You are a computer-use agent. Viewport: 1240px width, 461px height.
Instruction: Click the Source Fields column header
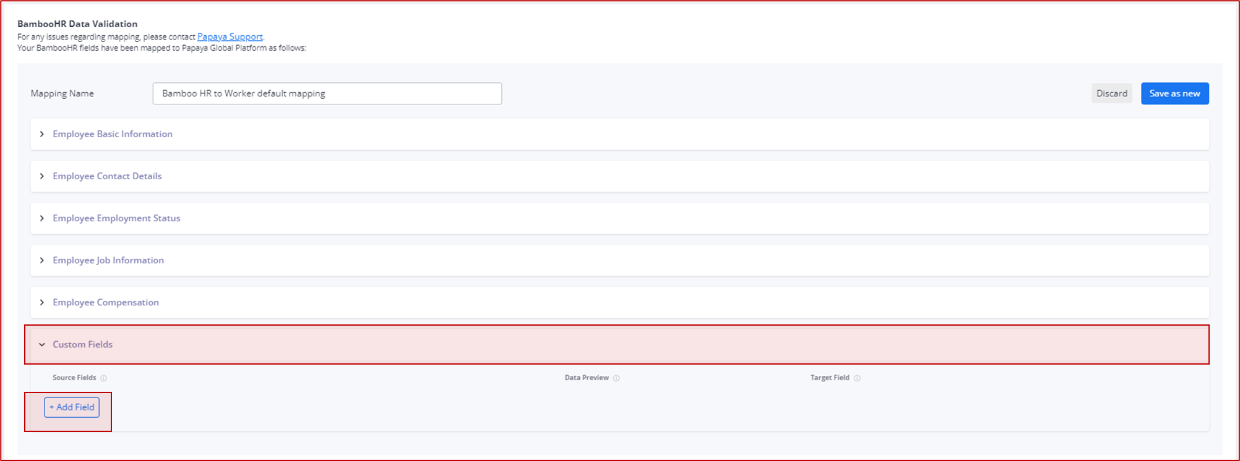[x=74, y=378]
